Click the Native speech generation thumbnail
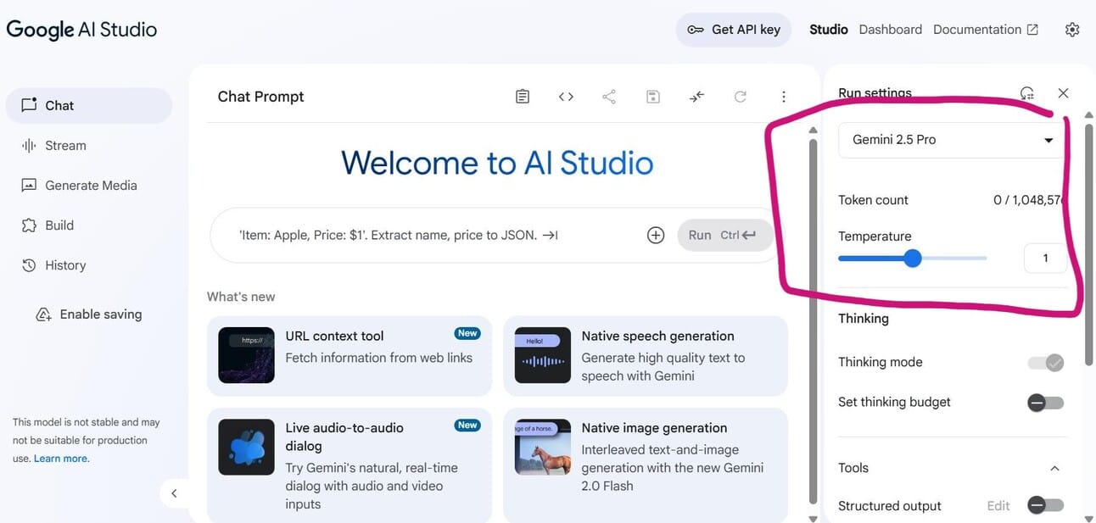Viewport: 1096px width, 523px height. pos(542,355)
